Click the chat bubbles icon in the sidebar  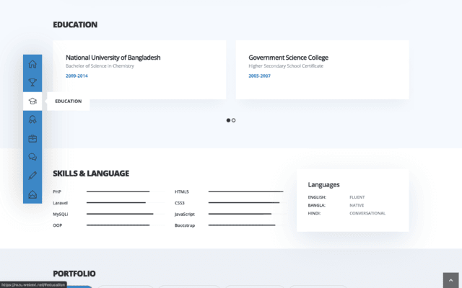tap(32, 157)
